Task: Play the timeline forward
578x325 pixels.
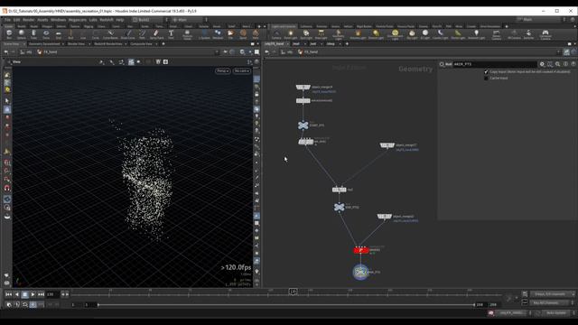Action: coord(33,294)
